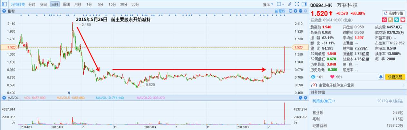Viewport: 407px width, 130px height.
Task: Click the chart refresh icon
Action: coord(290,11)
